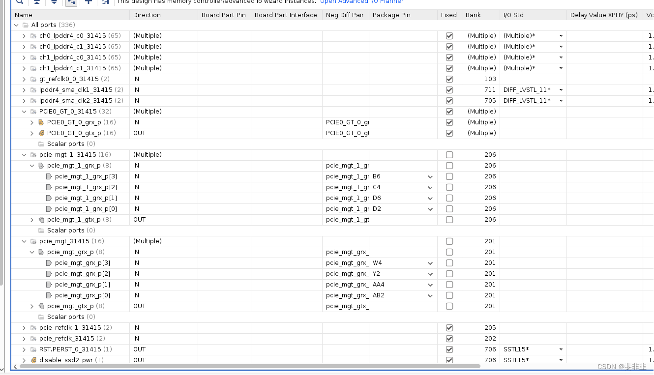The image size is (654, 375).
Task: Click the Bank column header
Action: click(x=481, y=15)
